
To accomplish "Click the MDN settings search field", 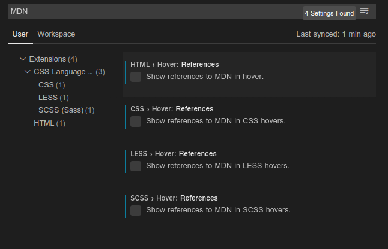I will [150, 12].
